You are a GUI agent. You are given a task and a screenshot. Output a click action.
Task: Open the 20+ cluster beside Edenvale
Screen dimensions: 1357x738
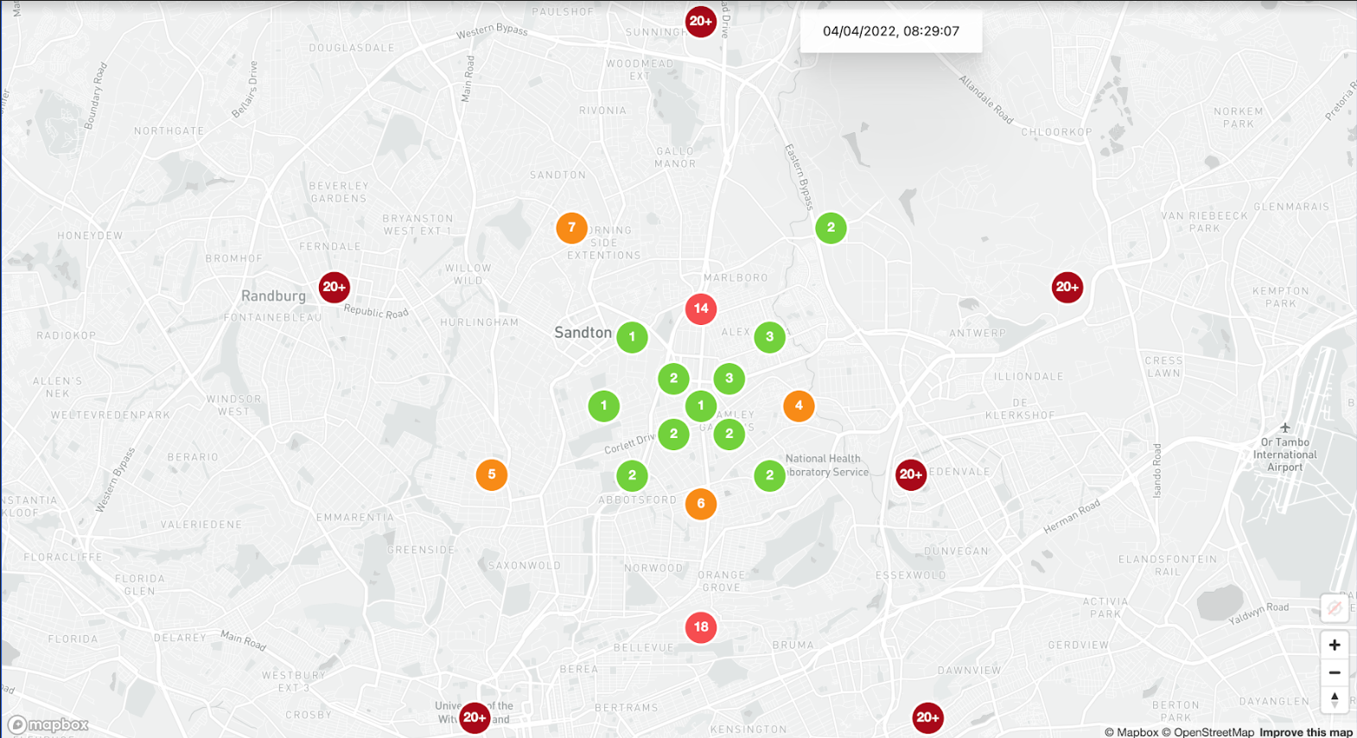pyautogui.click(x=910, y=474)
